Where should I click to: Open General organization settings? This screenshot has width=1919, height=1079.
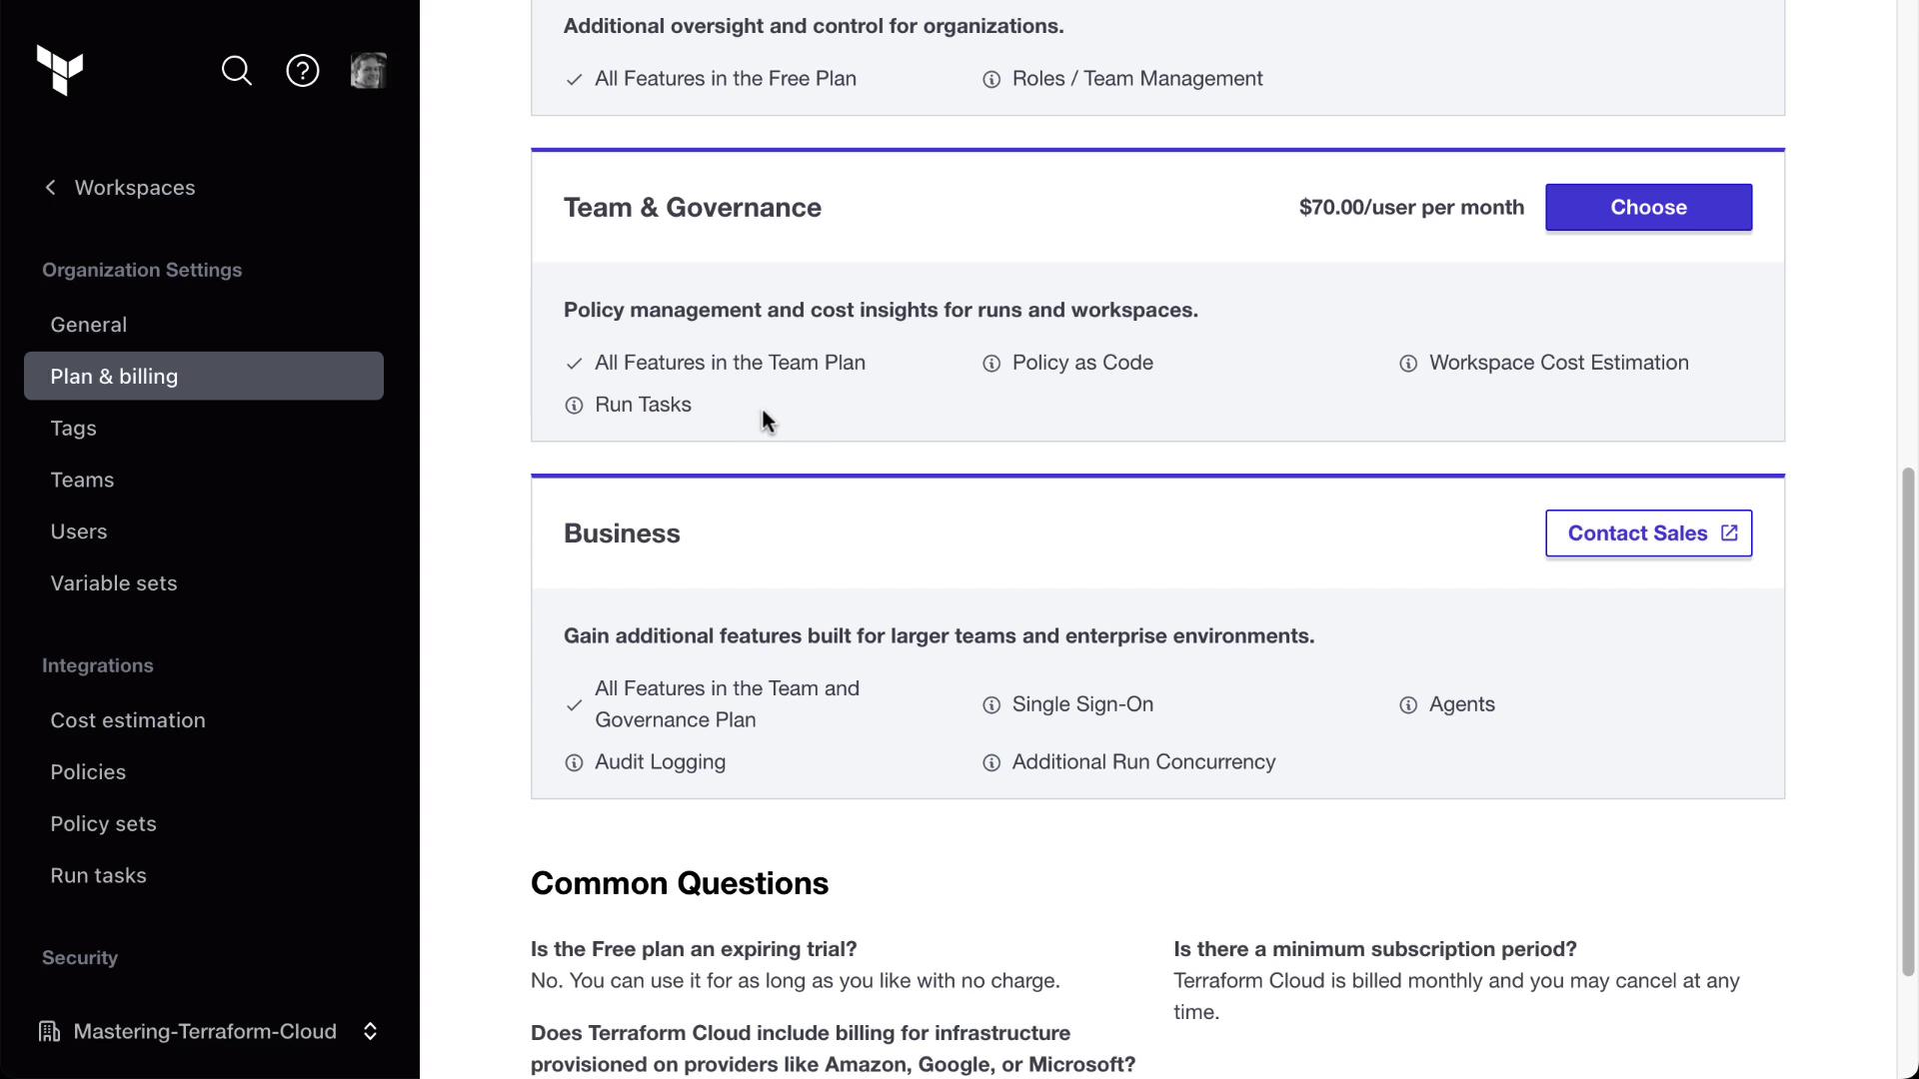pyautogui.click(x=89, y=325)
